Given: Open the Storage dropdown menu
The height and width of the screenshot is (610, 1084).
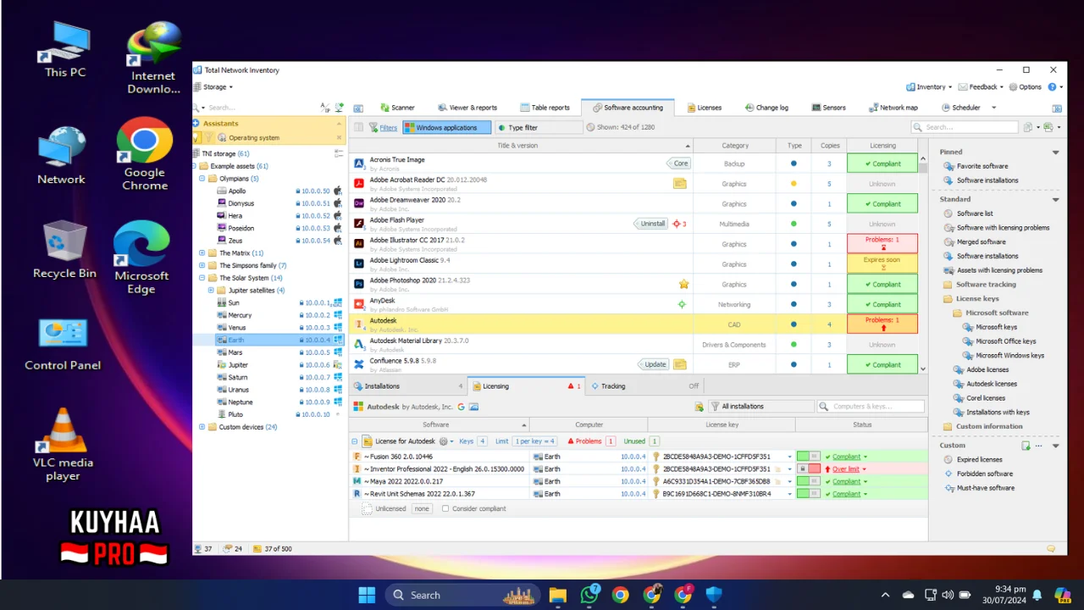Looking at the screenshot, I should [x=214, y=86].
